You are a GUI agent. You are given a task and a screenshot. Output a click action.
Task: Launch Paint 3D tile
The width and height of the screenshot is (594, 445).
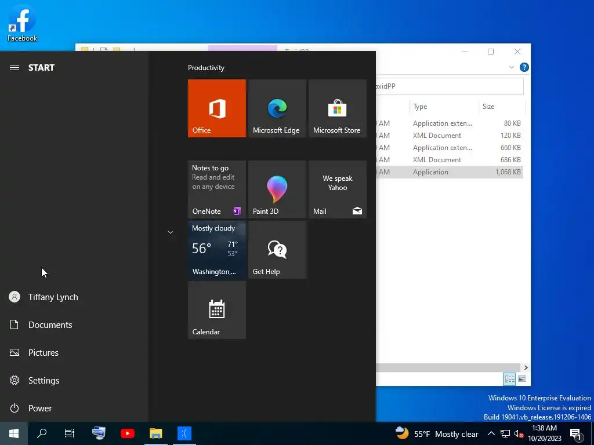tap(277, 189)
